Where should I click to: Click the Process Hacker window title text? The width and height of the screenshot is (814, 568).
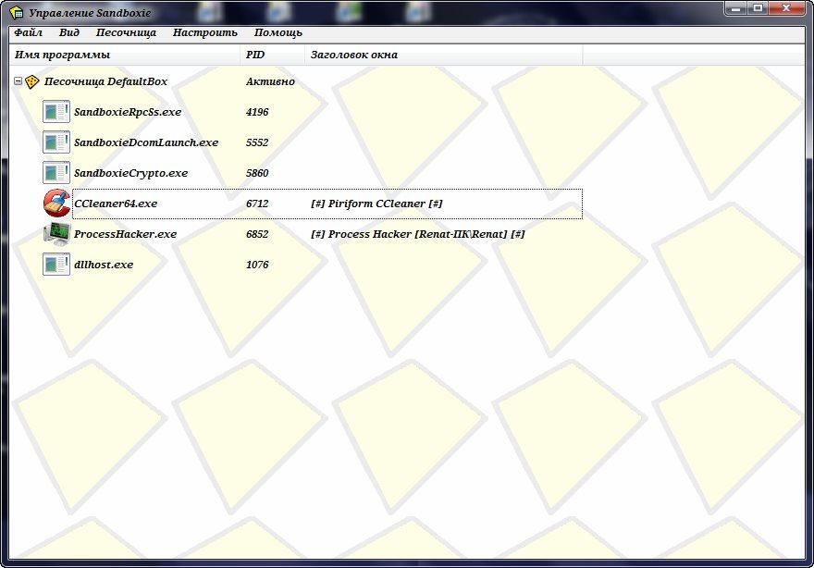(x=418, y=234)
